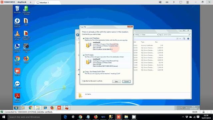Viewport: 213px width, 120px height.
Task: Open Adobe Reader desktop icon
Action: [17, 98]
